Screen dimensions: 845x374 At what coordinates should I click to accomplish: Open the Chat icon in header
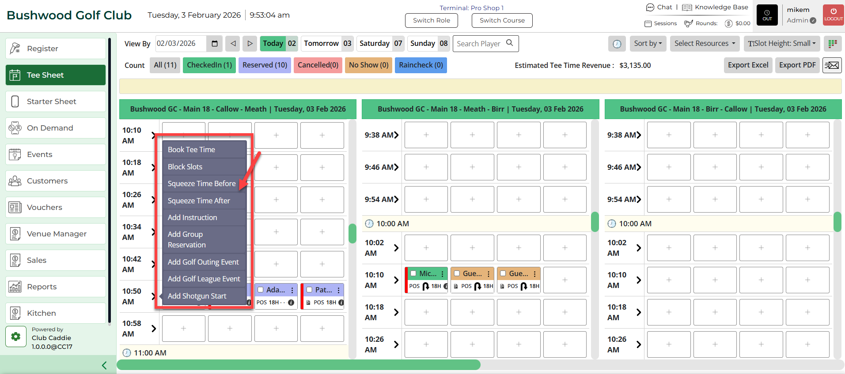click(x=650, y=7)
